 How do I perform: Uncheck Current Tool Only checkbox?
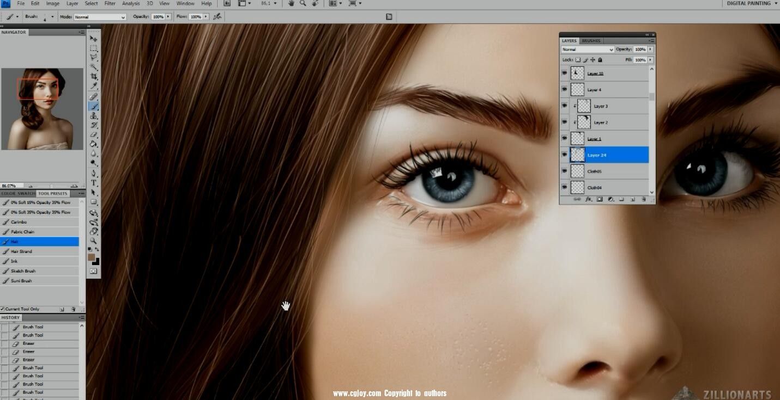(x=3, y=309)
